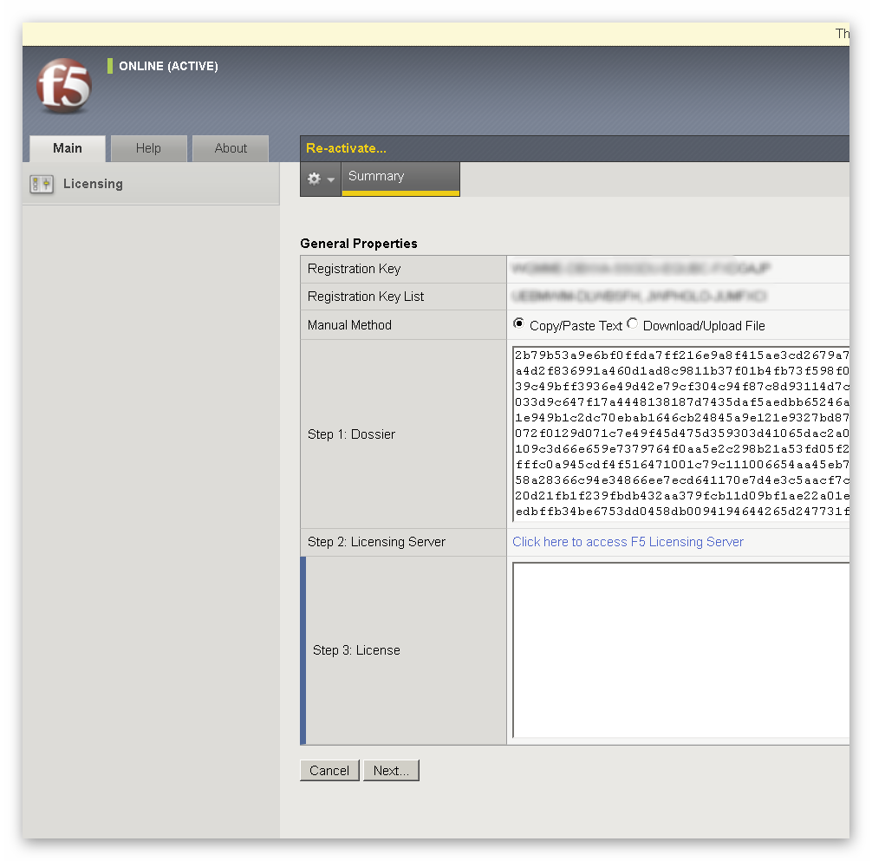Click the Licensing icon in sidebar
This screenshot has width=872, height=861.
pos(42,184)
